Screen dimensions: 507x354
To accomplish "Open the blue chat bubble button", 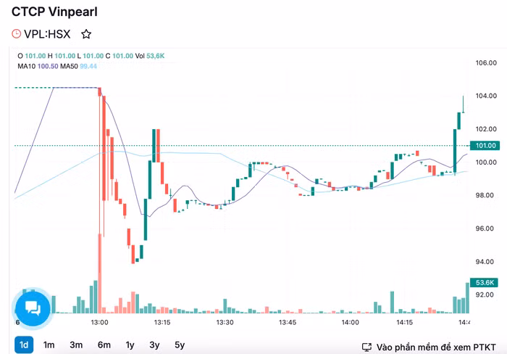I will coord(33,308).
